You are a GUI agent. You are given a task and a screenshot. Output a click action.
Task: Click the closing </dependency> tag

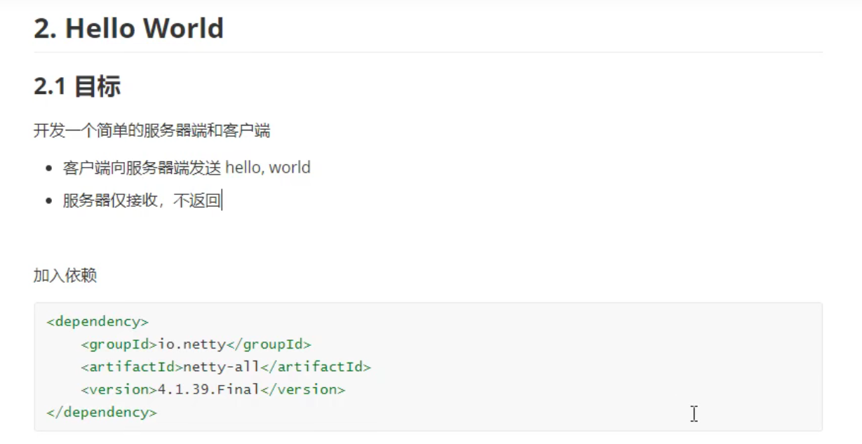pos(102,412)
